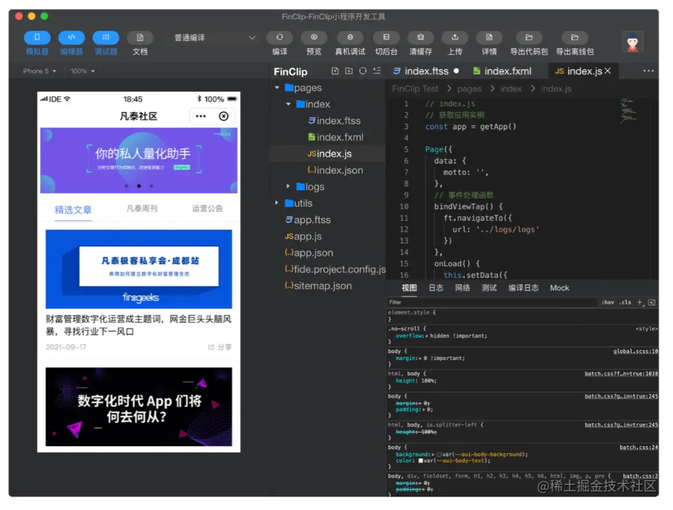Select the 运营公告 tab in simulator
The image size is (673, 510).
click(x=207, y=208)
